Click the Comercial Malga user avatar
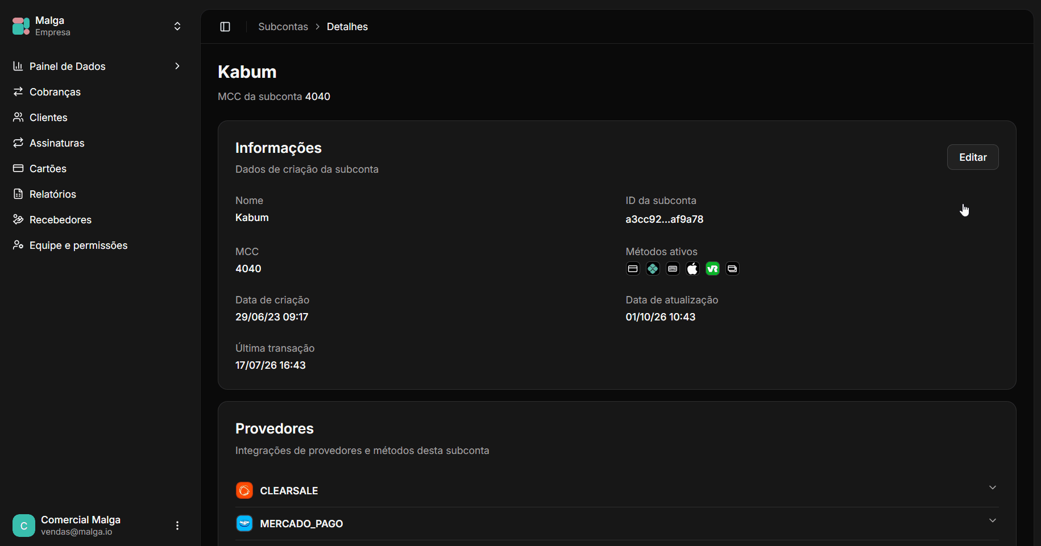 coord(24,526)
